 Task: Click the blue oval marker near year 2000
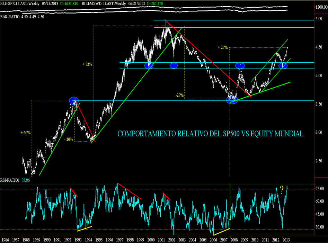149,65
